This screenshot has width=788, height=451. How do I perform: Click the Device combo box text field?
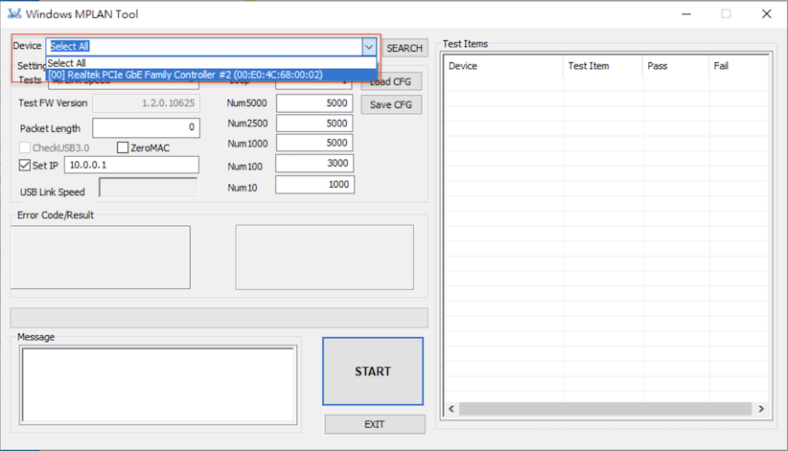(204, 47)
